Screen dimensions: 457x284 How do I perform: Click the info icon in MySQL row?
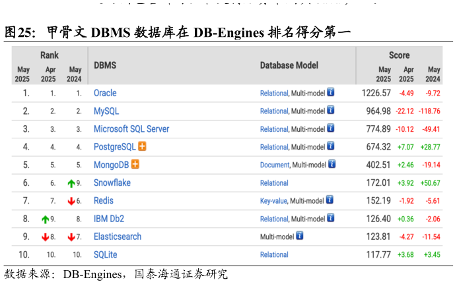click(330, 110)
